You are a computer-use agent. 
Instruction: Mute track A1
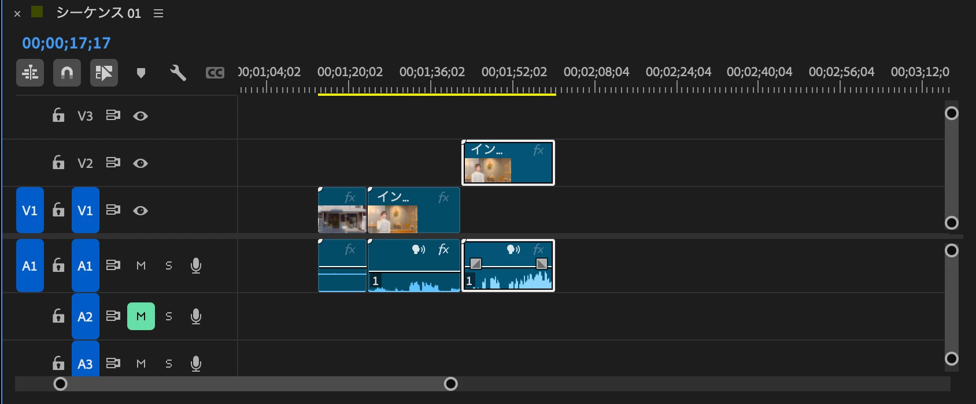tap(141, 265)
